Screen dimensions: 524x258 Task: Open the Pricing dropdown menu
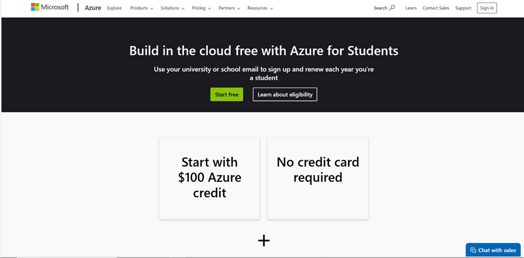pos(202,8)
